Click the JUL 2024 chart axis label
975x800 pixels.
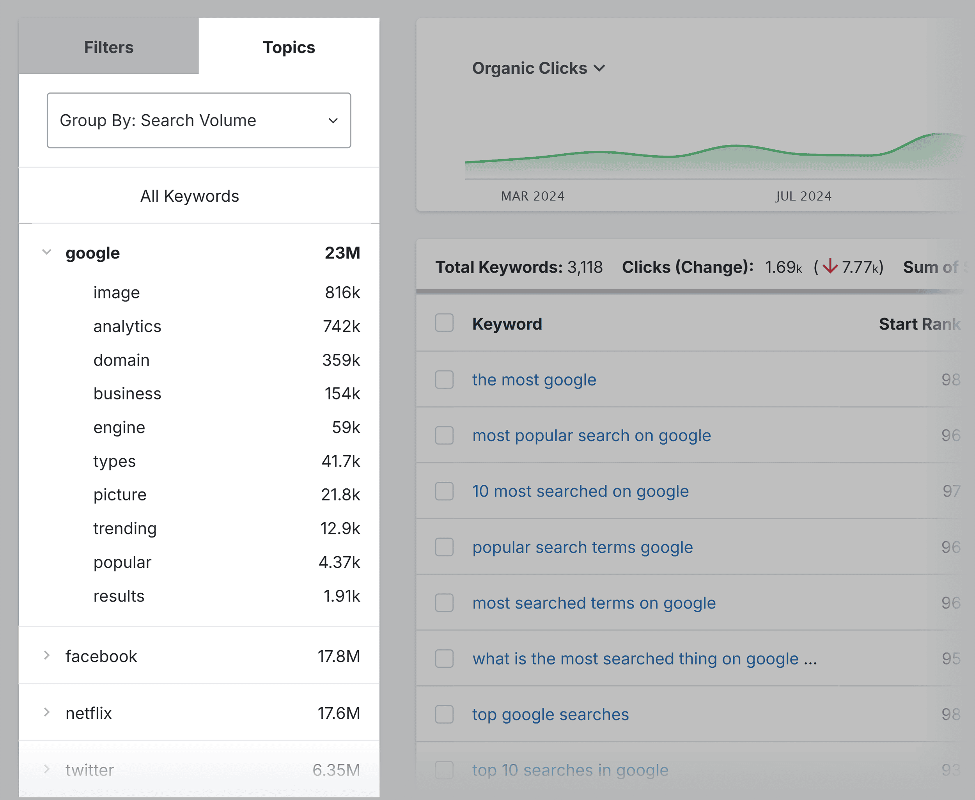[803, 196]
